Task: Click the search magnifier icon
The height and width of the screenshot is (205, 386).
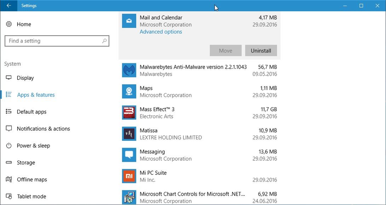Action: coord(104,41)
